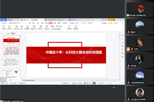Click the add new slide plus icon

[11, 80]
